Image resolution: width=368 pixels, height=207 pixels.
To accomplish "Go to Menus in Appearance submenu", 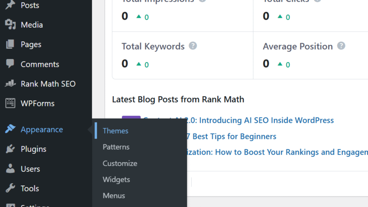I will tap(114, 195).
